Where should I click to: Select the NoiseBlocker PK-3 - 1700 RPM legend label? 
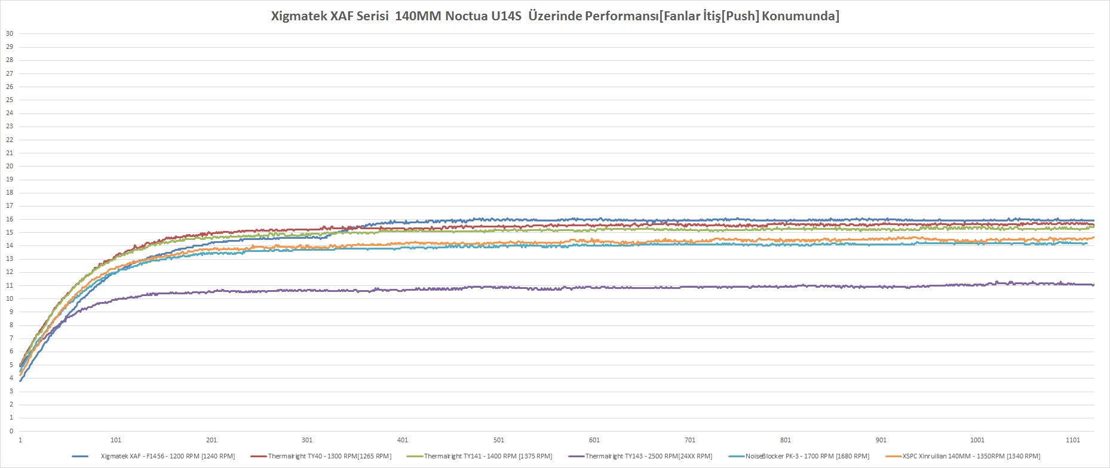(807, 457)
